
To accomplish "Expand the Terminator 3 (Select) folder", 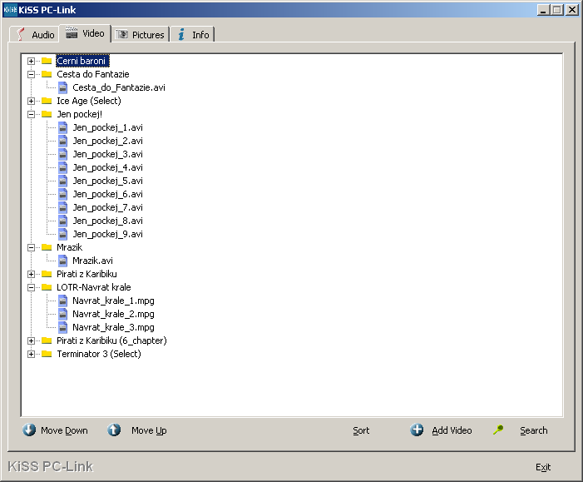I will [32, 354].
